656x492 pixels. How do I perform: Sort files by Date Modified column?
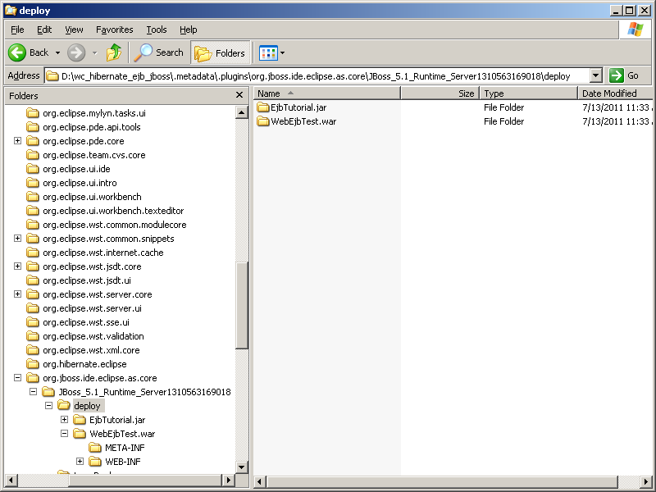615,93
